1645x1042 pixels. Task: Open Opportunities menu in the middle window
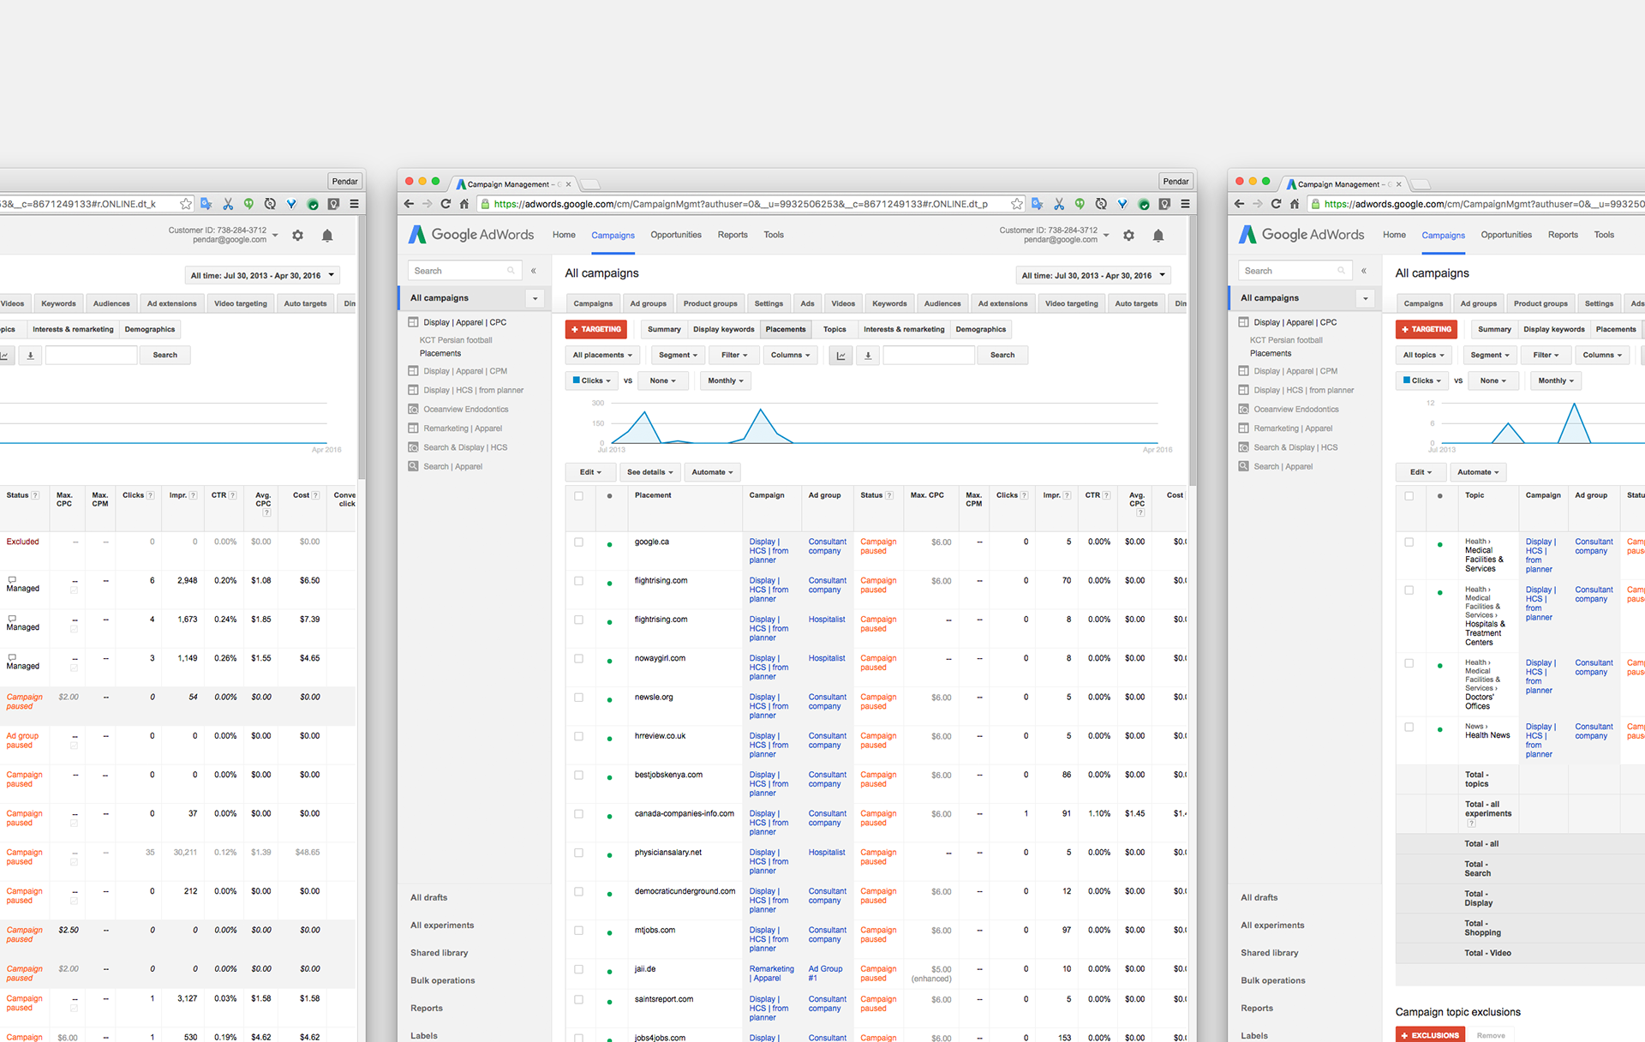tap(675, 235)
